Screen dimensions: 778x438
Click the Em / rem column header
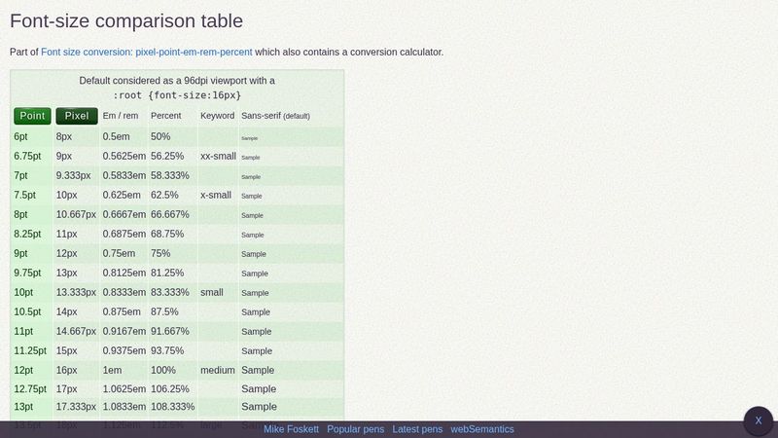pyautogui.click(x=121, y=116)
